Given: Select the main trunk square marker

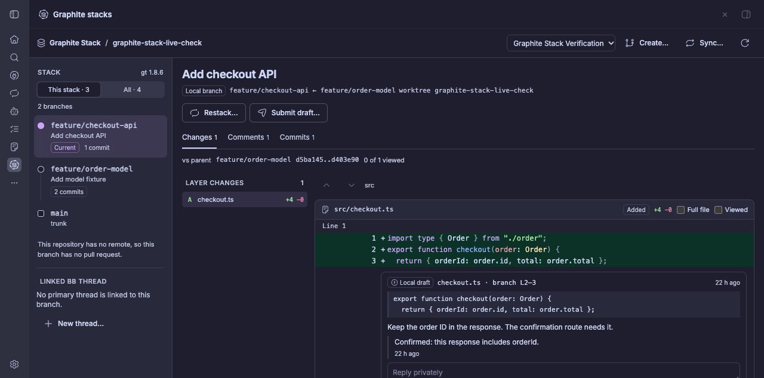Looking at the screenshot, I should pos(41,213).
